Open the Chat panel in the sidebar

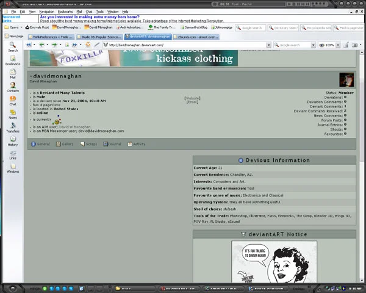point(13,101)
